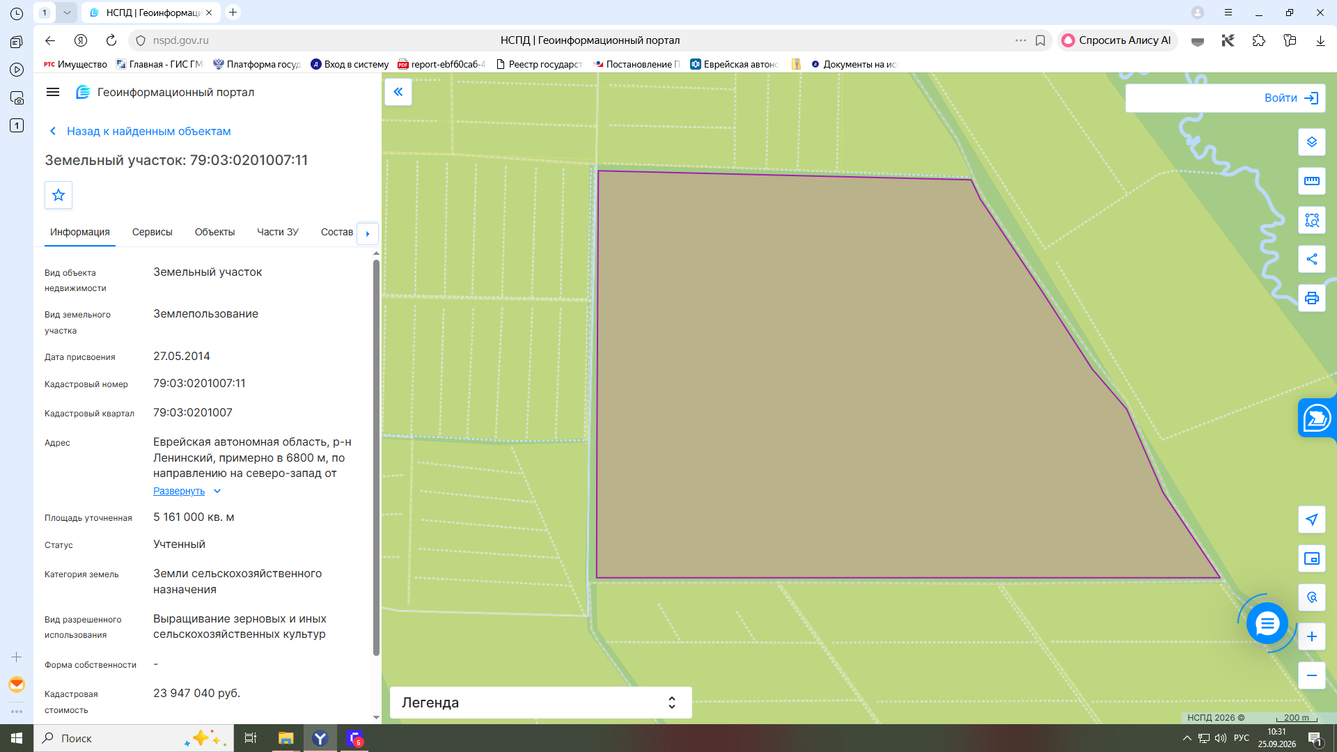Image resolution: width=1337 pixels, height=752 pixels.
Task: Click the info panel vertical scrollbar
Action: [376, 457]
